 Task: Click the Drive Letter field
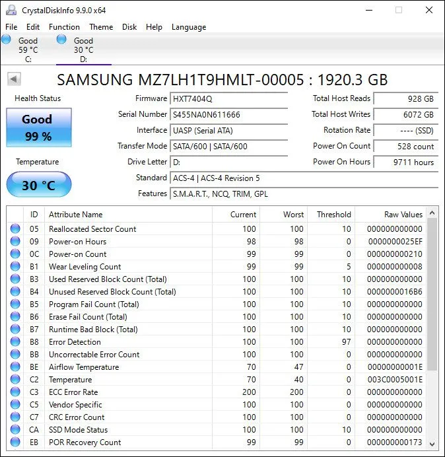tap(228, 162)
